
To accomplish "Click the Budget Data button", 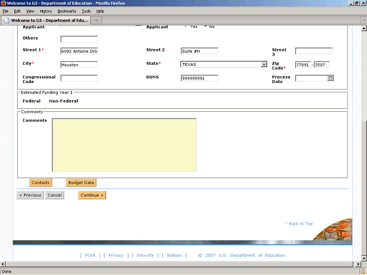I will coord(81,183).
